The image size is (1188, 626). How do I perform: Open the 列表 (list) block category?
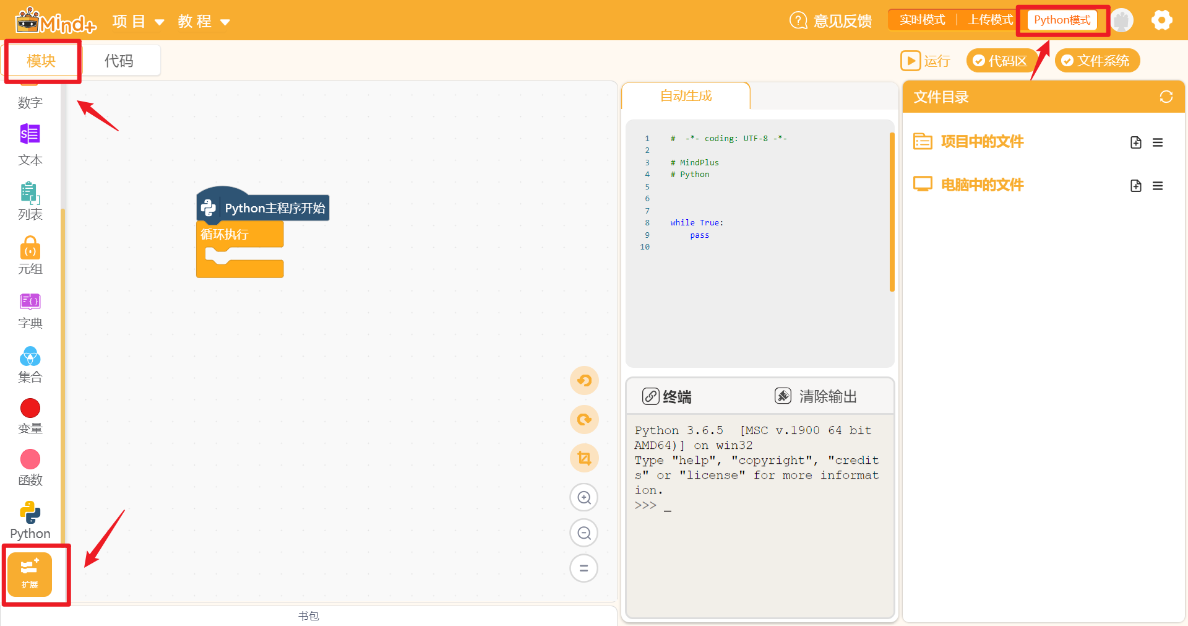click(x=30, y=201)
